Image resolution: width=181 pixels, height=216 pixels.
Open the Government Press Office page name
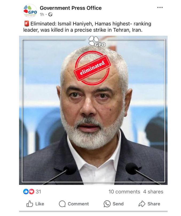pos(71,8)
